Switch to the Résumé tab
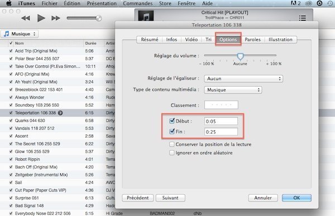The height and width of the screenshot is (216, 335). (x=150, y=40)
